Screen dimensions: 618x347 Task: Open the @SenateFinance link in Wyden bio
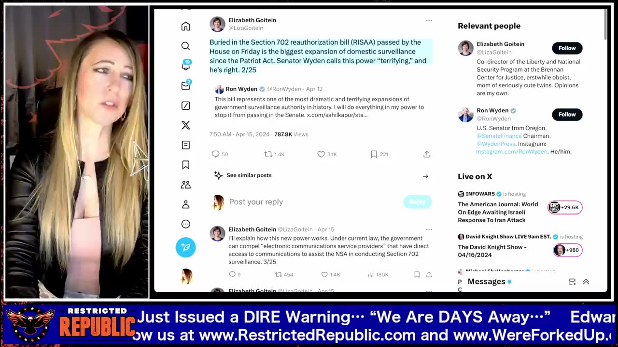click(x=499, y=136)
